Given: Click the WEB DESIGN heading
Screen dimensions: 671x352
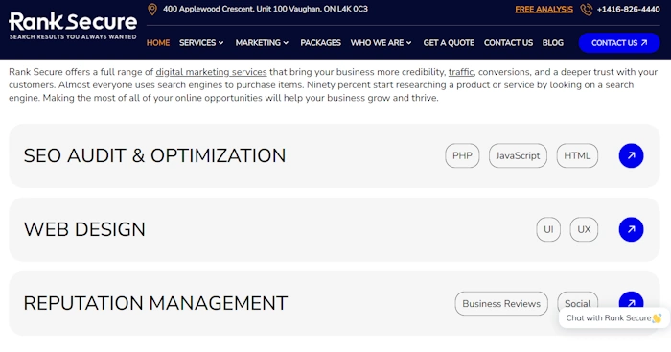Looking at the screenshot, I should point(84,229).
